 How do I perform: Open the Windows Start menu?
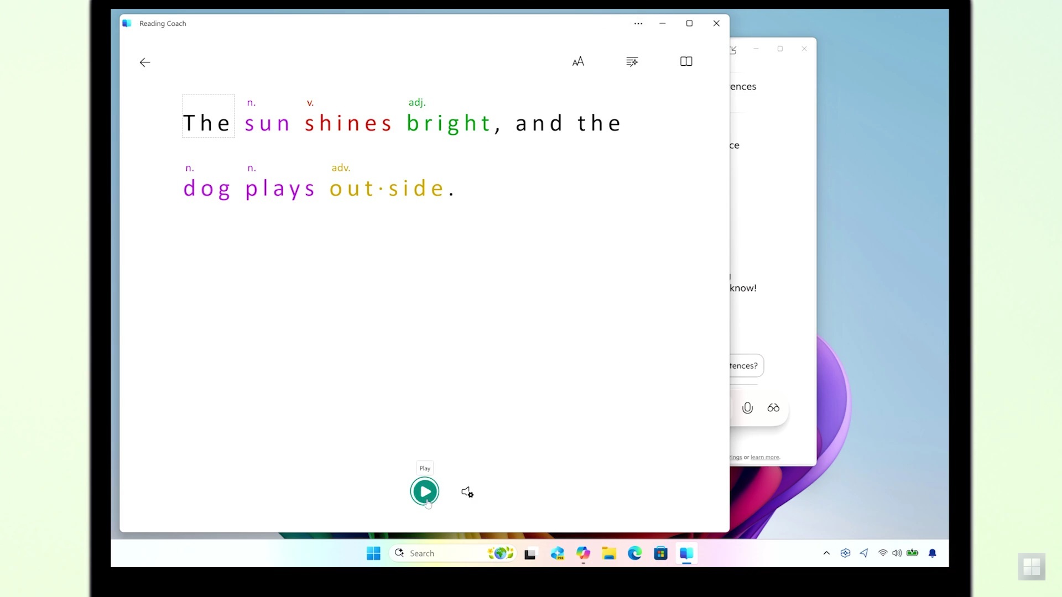(373, 553)
